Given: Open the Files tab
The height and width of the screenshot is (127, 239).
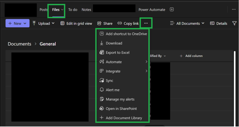Looking at the screenshot, I should click(56, 10).
